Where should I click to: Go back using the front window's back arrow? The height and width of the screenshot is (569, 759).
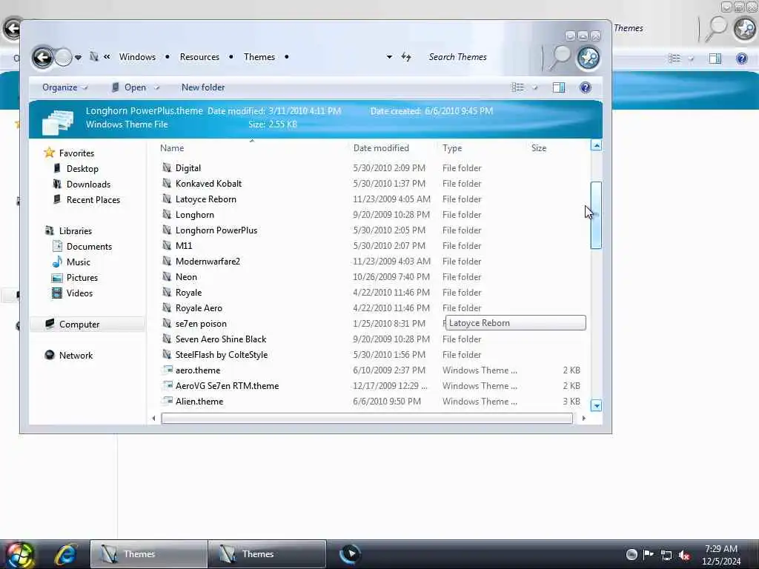point(42,58)
